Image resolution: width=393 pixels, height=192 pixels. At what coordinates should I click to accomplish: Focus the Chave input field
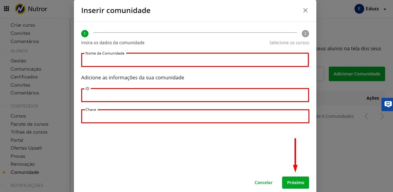point(195,117)
